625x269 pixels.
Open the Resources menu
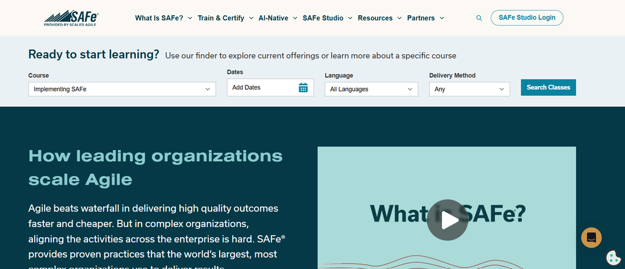pos(375,18)
